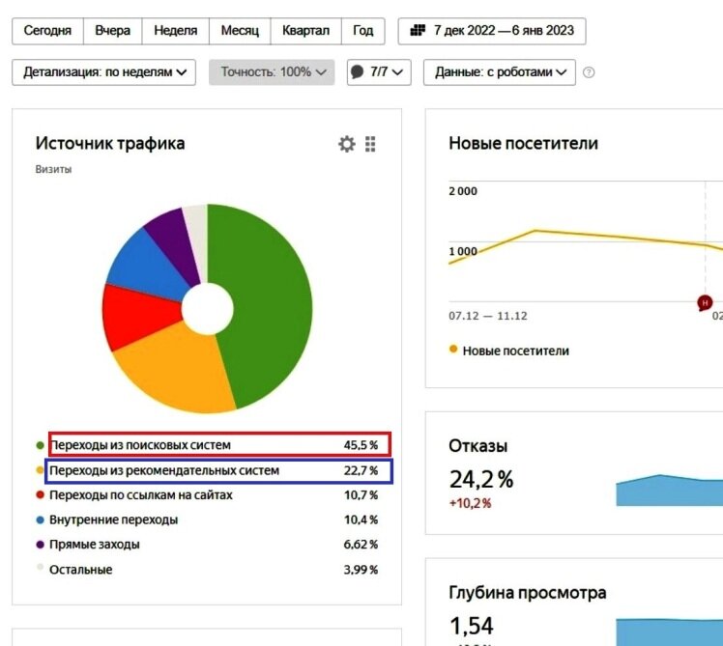Toggle orange recommendation systems legend dot

(41, 470)
